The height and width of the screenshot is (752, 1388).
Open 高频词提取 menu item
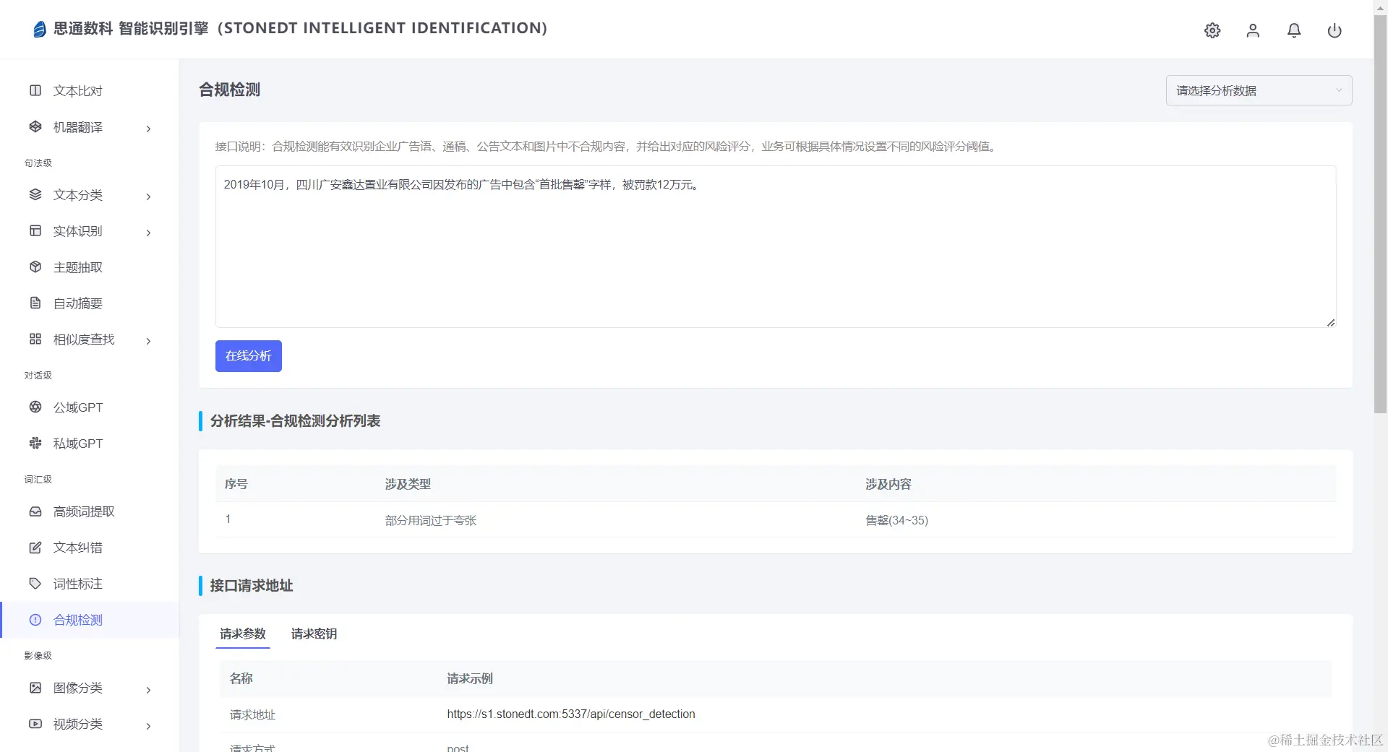90,511
